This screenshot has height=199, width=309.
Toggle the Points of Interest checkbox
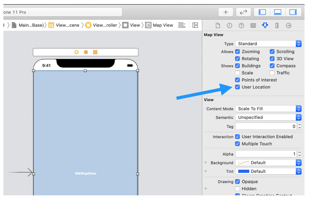coord(237,80)
